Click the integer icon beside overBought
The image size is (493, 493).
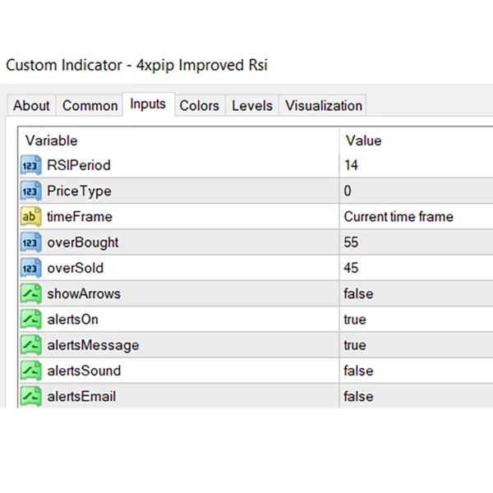coord(30,242)
